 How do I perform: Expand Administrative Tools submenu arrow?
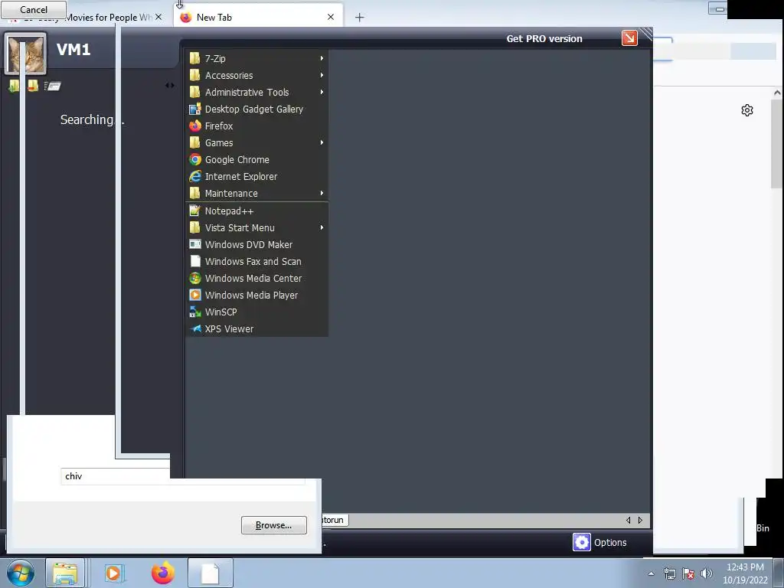[322, 92]
